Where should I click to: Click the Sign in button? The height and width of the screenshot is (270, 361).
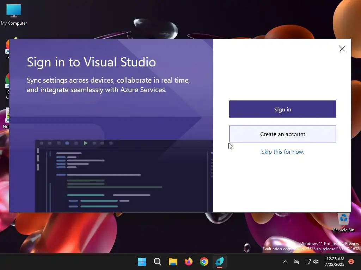click(x=282, y=109)
